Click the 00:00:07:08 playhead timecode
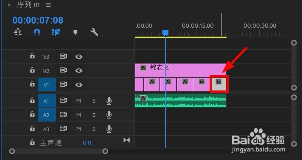302x160 pixels. tap(38, 20)
